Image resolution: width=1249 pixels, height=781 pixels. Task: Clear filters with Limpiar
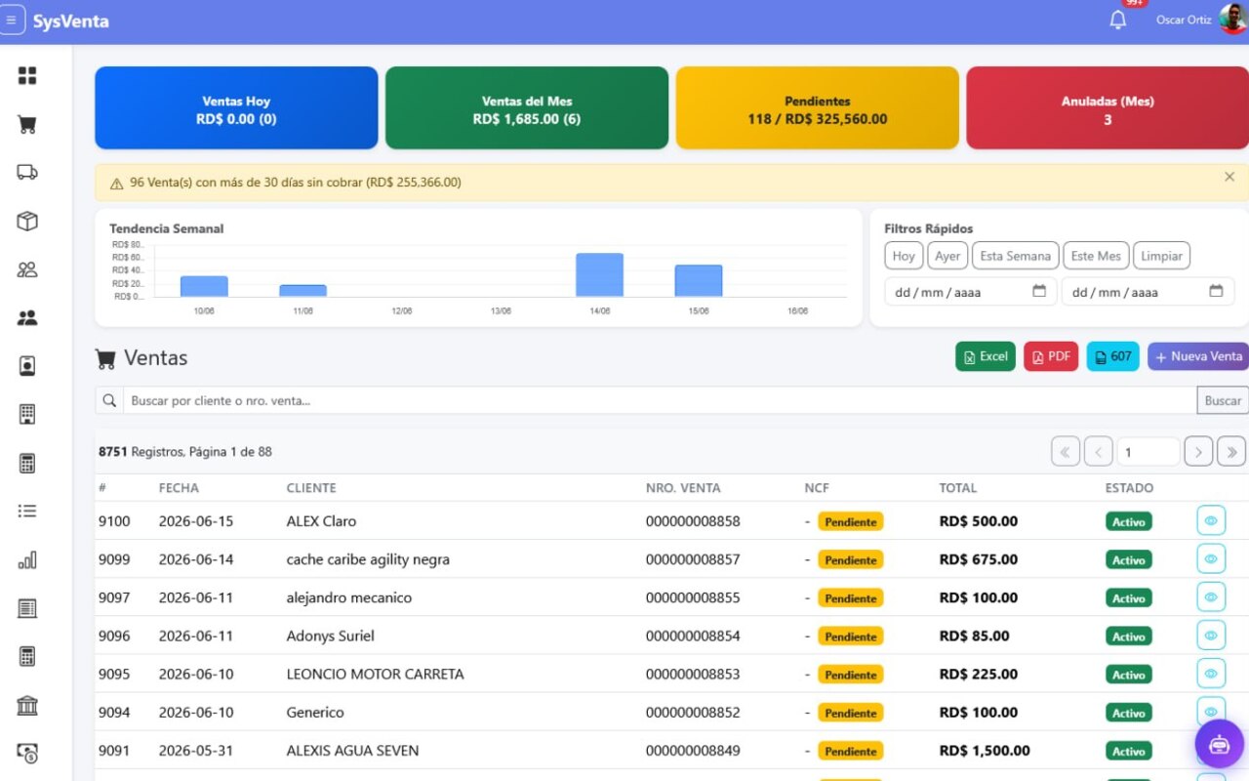[x=1161, y=256]
